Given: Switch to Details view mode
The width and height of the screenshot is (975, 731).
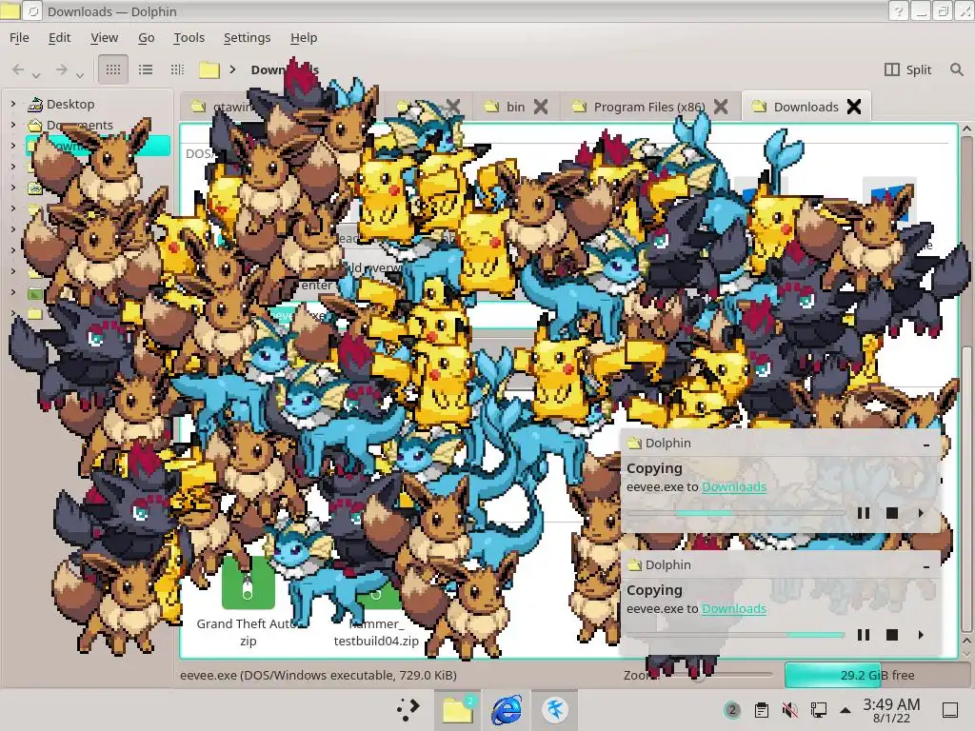Looking at the screenshot, I should [x=177, y=69].
